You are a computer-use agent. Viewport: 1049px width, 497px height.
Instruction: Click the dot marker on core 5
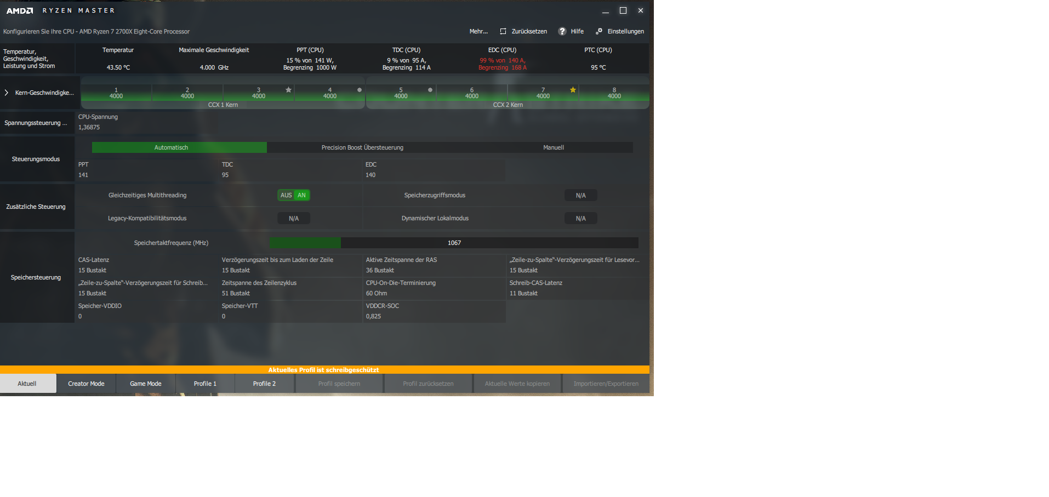(x=430, y=90)
